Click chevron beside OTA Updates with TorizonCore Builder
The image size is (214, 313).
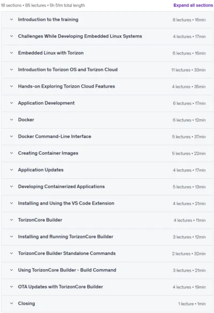12,287
